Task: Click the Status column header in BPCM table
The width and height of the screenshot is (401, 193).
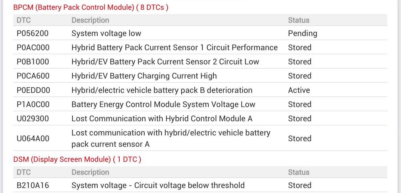Action: click(299, 20)
